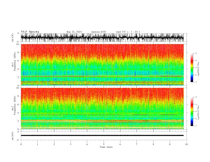Click the ch.1 "Frequency (kHz)" axis label

click(15, 61)
